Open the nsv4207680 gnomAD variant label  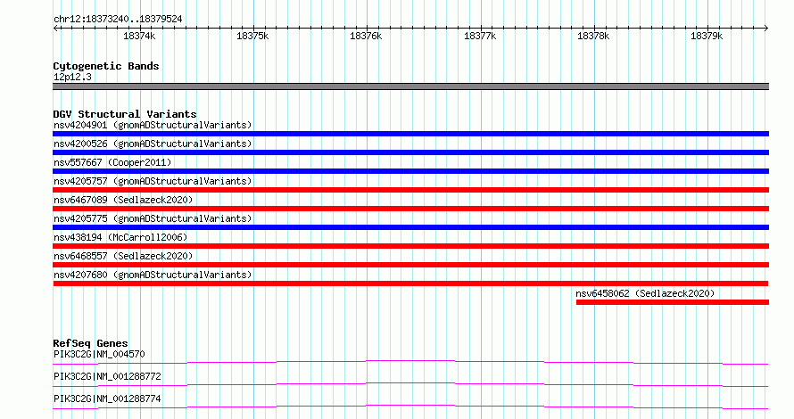pyautogui.click(x=153, y=275)
